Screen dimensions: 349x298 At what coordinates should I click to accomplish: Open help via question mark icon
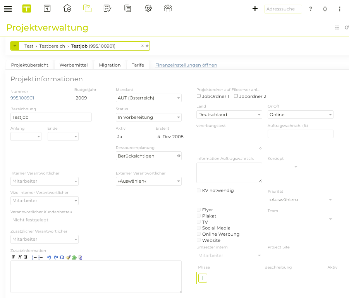[311, 9]
